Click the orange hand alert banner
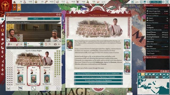This screenshot has width=170, height=95. (19, 7)
